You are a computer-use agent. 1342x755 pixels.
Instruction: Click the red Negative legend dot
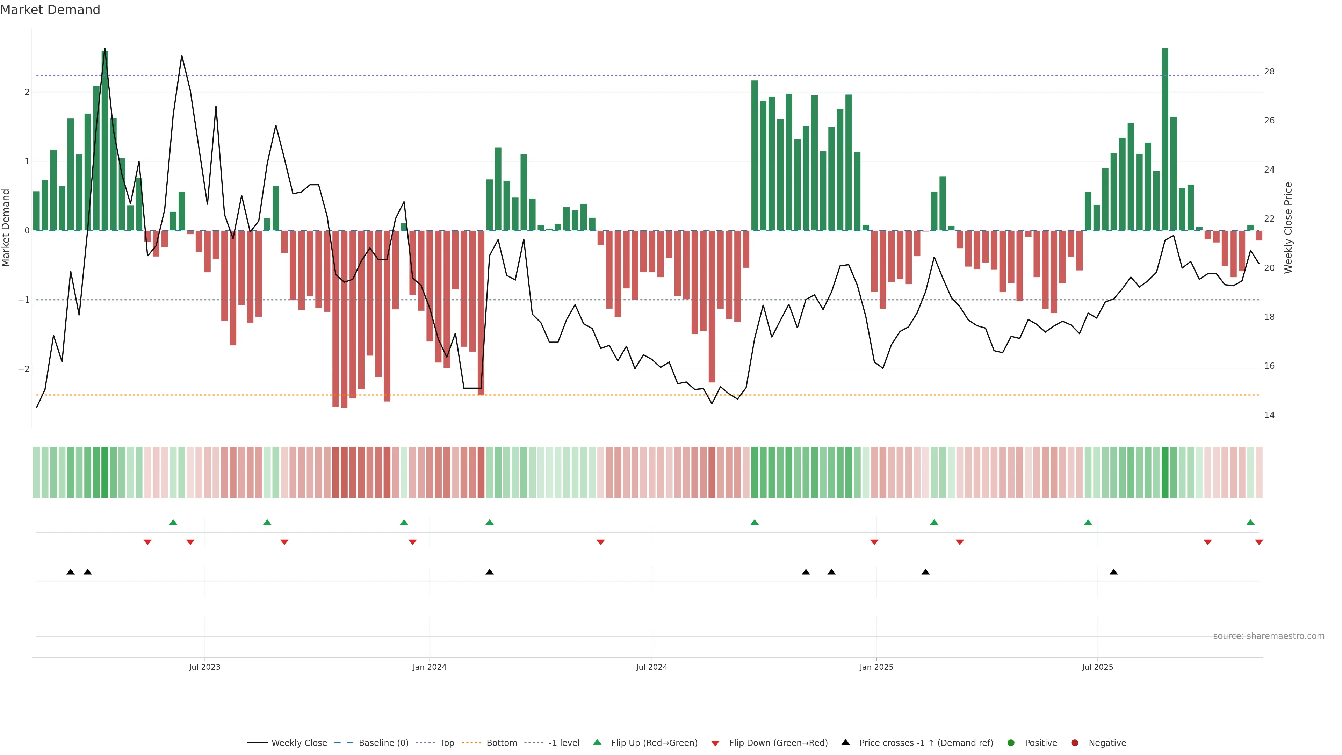pos(1075,743)
